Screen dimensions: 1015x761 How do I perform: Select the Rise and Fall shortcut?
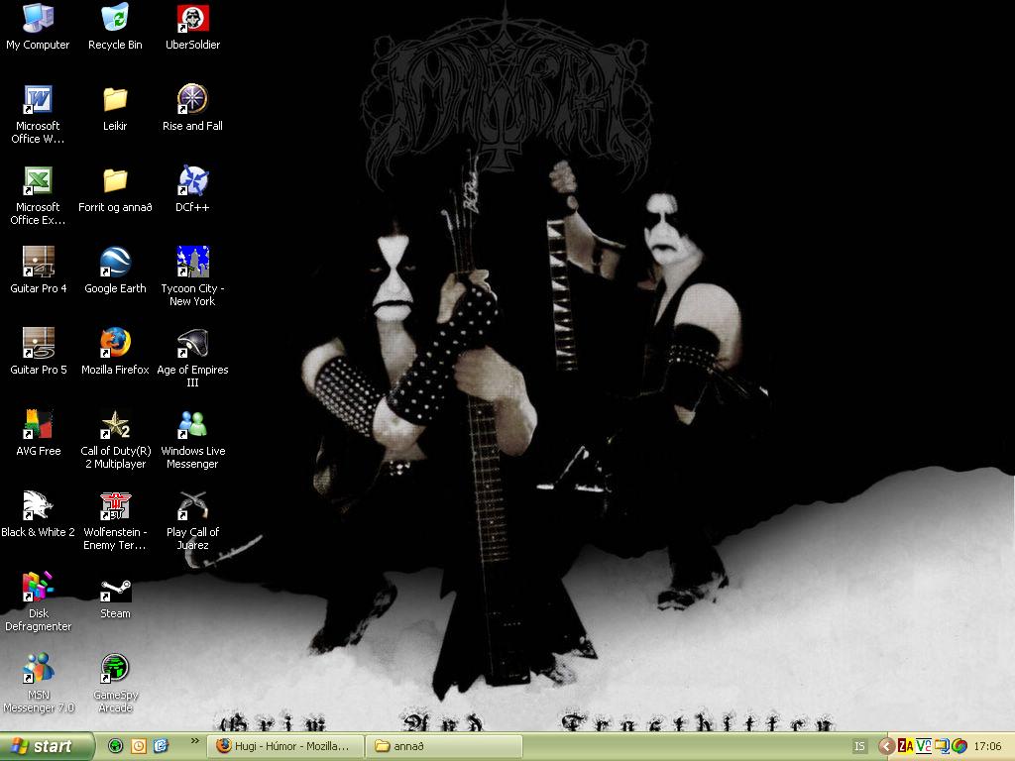192,109
